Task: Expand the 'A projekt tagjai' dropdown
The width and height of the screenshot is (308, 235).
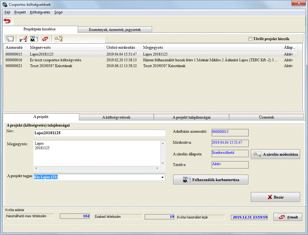Action: coord(162,177)
